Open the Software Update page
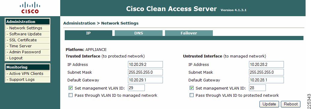Screen dimensions: 311x109 click(28, 34)
